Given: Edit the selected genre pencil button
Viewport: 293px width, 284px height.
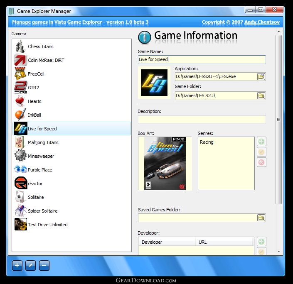Looking at the screenshot, I should [261, 152].
